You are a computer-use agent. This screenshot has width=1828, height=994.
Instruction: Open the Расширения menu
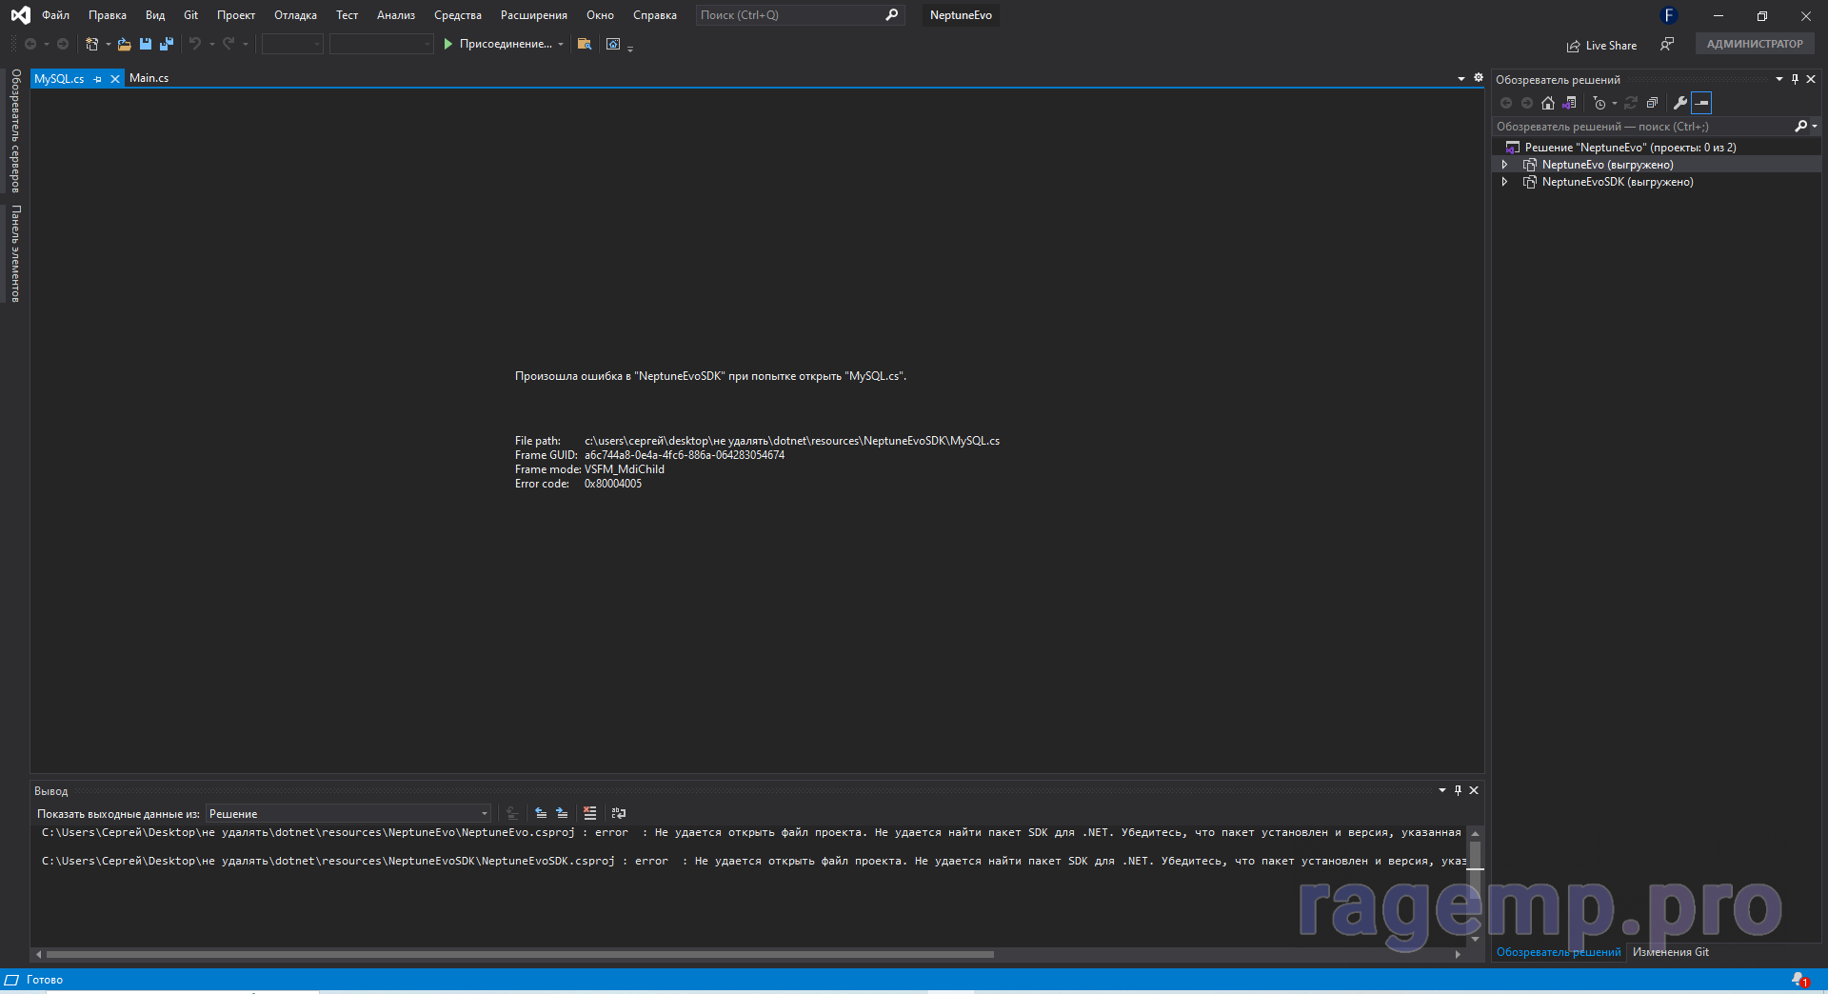click(x=534, y=15)
